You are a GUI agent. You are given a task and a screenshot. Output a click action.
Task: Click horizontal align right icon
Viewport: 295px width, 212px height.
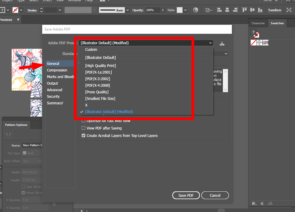[x=235, y=10]
